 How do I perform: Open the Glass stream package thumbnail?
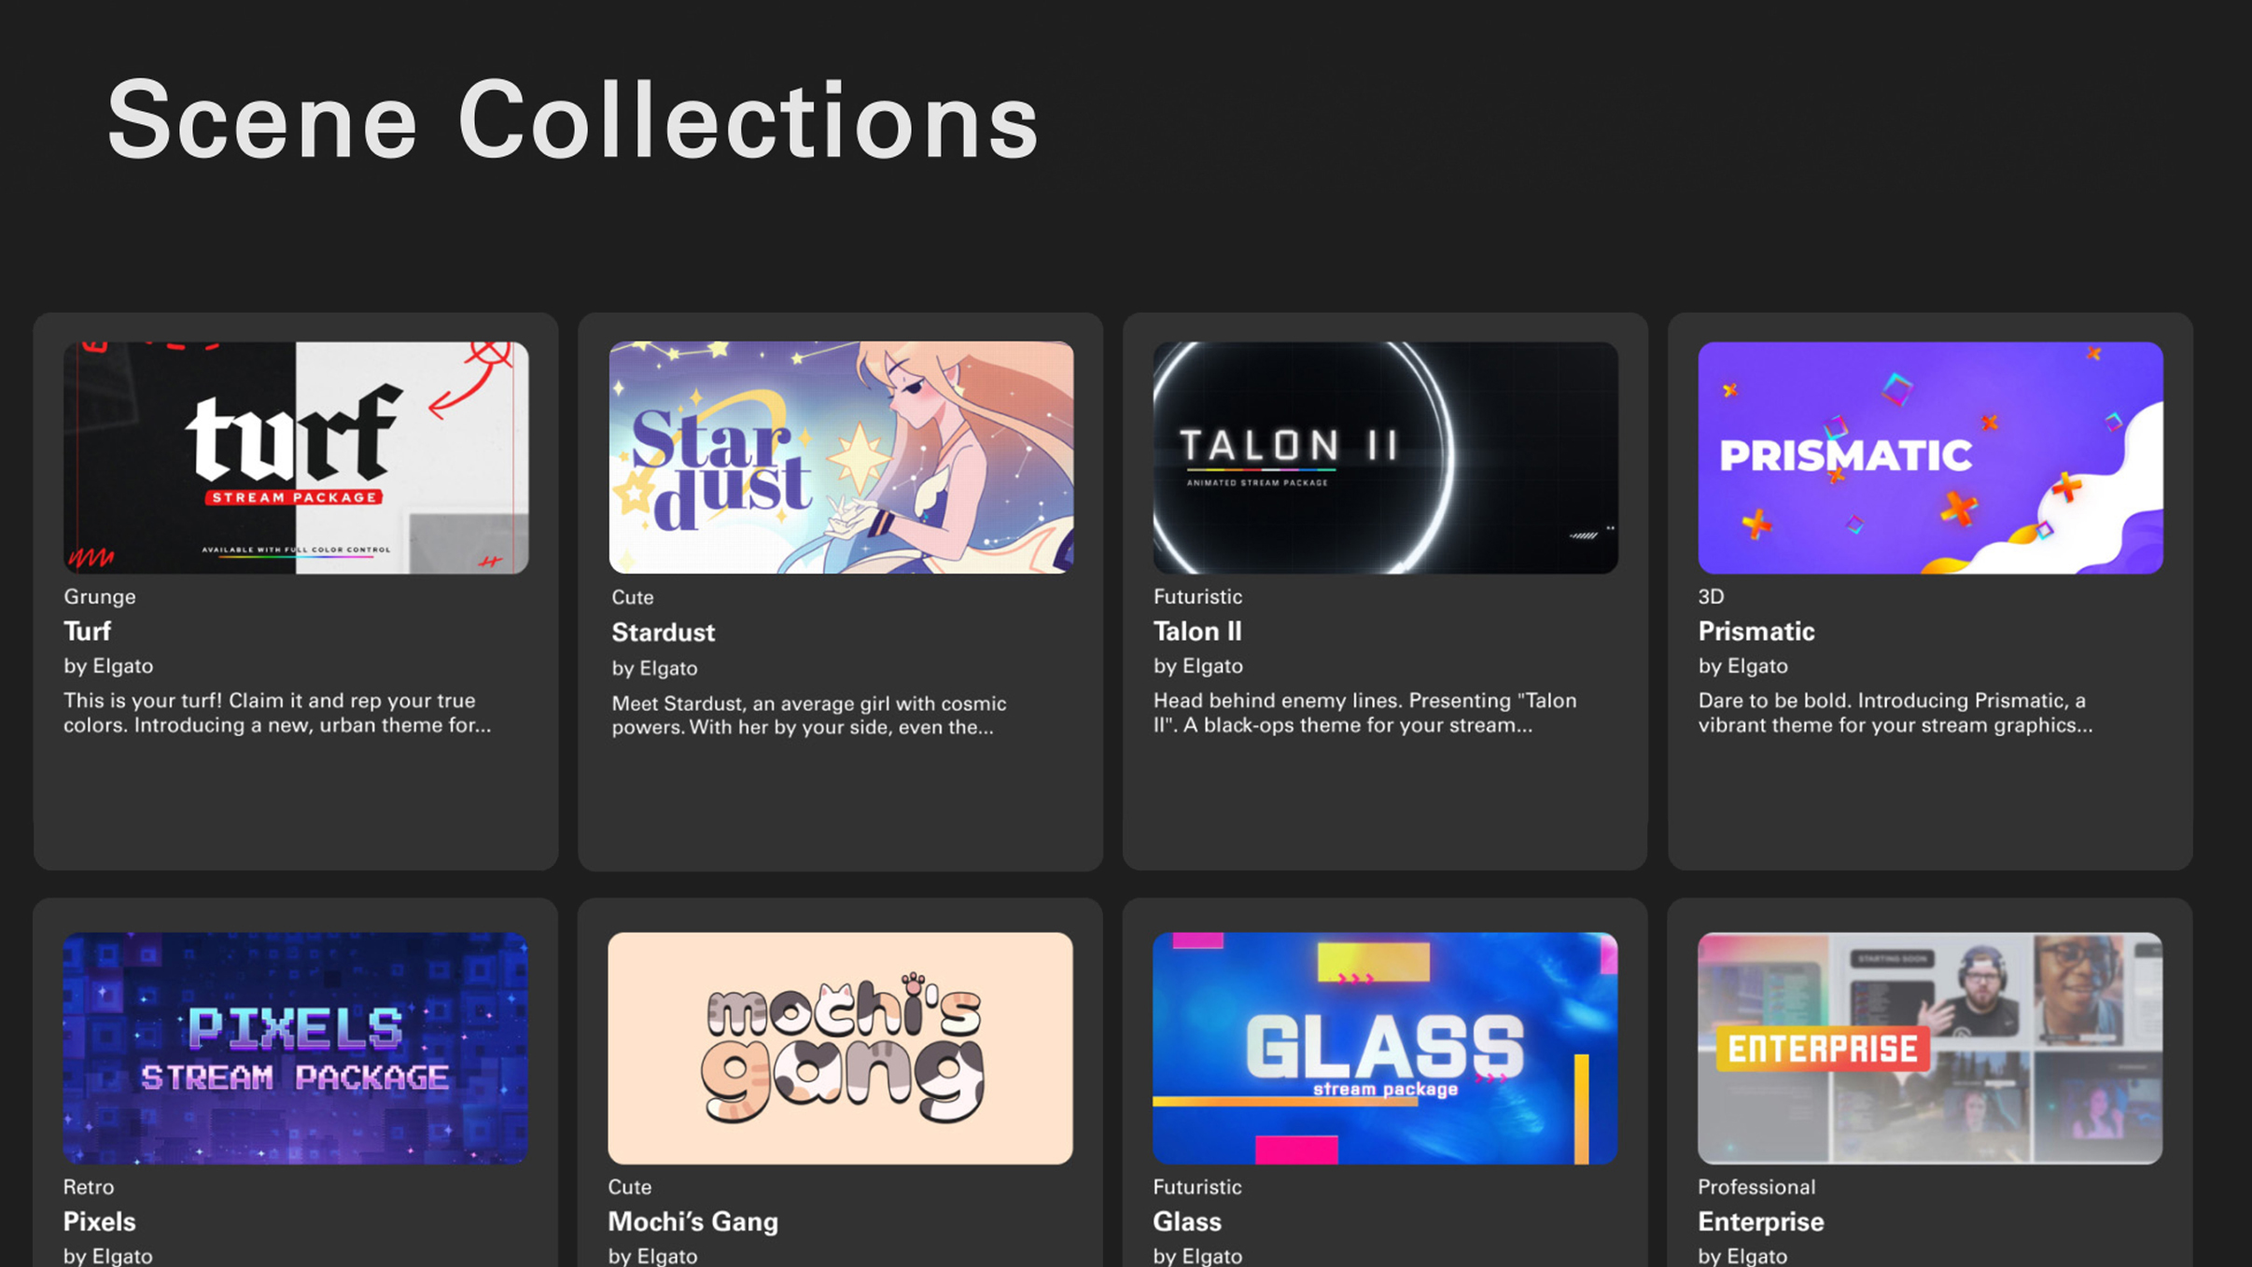1385,1048
